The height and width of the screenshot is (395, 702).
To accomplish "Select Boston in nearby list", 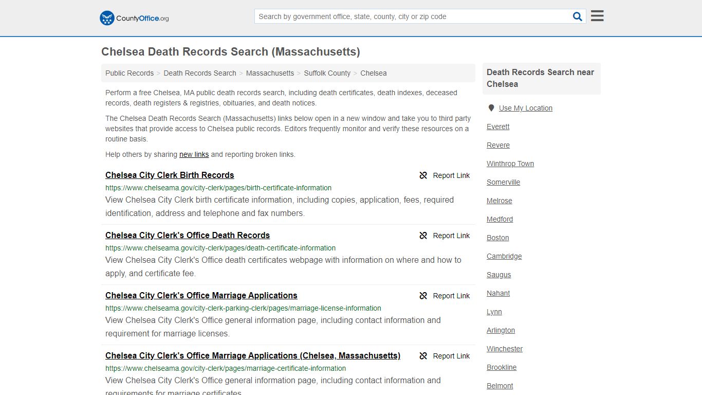I will click(497, 238).
